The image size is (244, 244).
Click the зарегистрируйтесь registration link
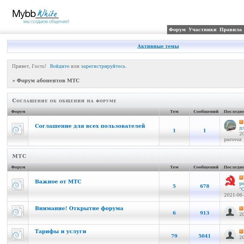point(104,66)
